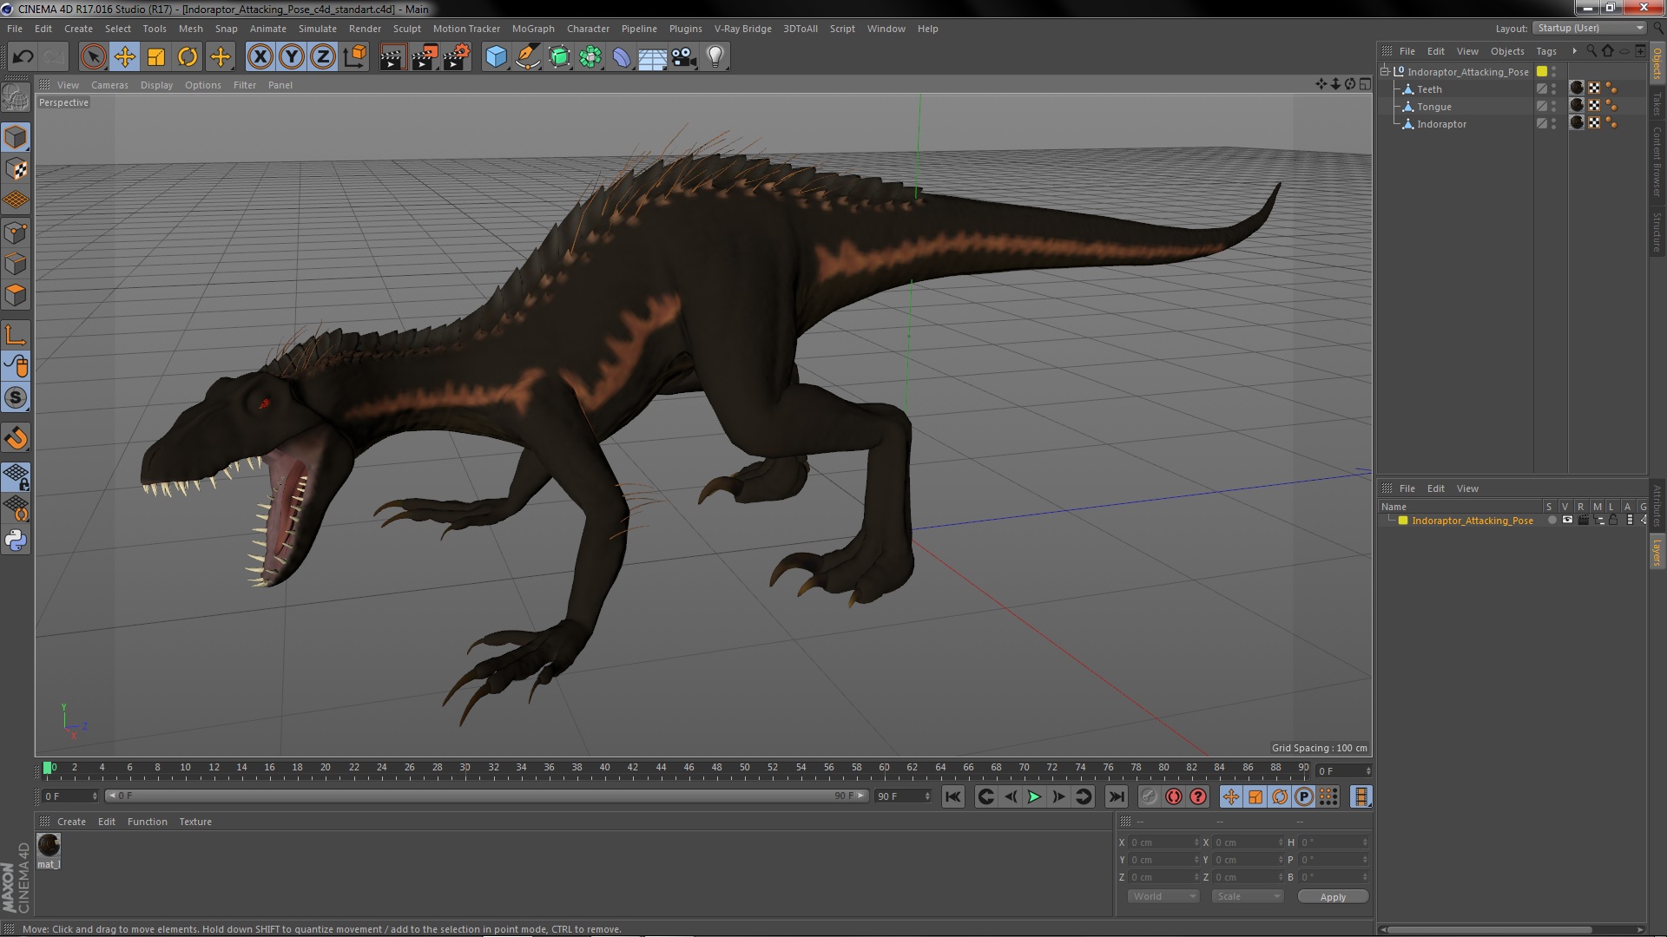Click timeline frame 44 marker
Viewport: 1667px width, 937px height.
point(661,768)
